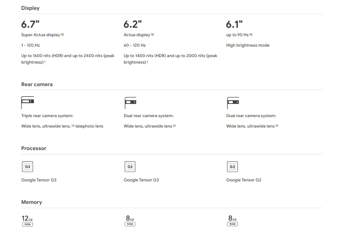Screen dimensions: 347x244
Task: Open footnote 18 beside Super Actua display
Action: [x=62, y=34]
